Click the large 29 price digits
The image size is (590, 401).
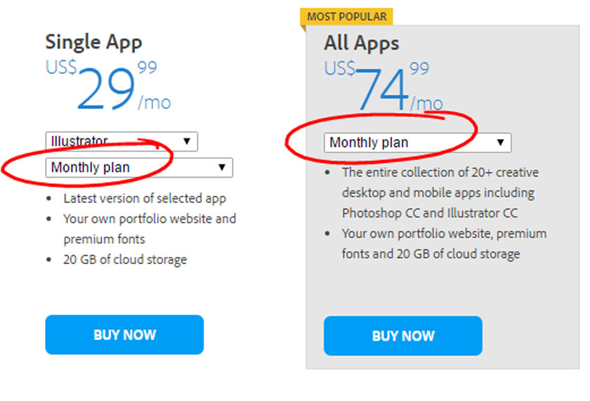tap(105, 91)
